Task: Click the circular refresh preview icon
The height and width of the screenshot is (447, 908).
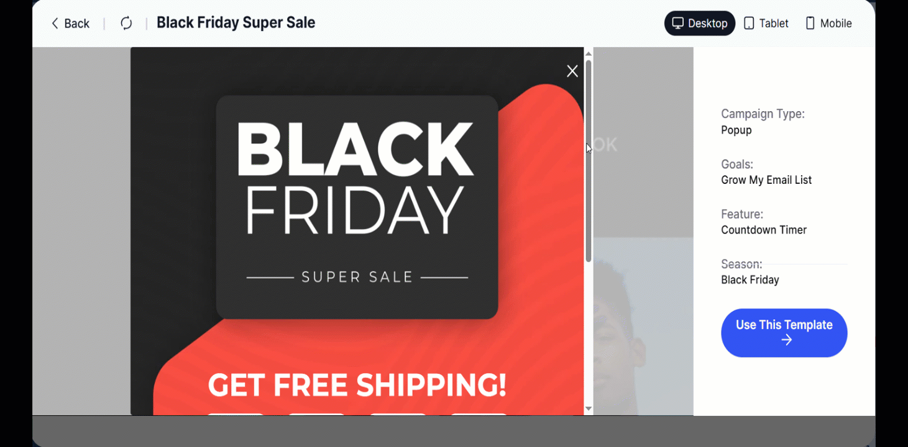Action: [126, 24]
